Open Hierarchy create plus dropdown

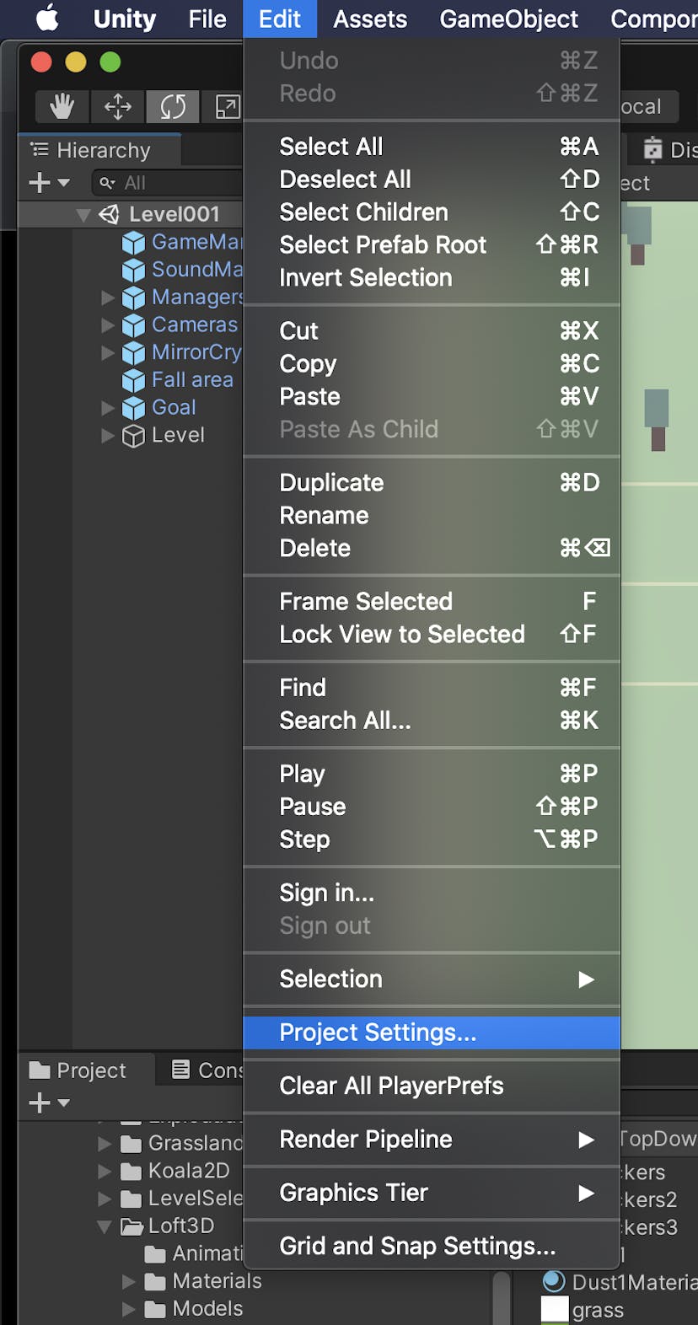tap(49, 182)
